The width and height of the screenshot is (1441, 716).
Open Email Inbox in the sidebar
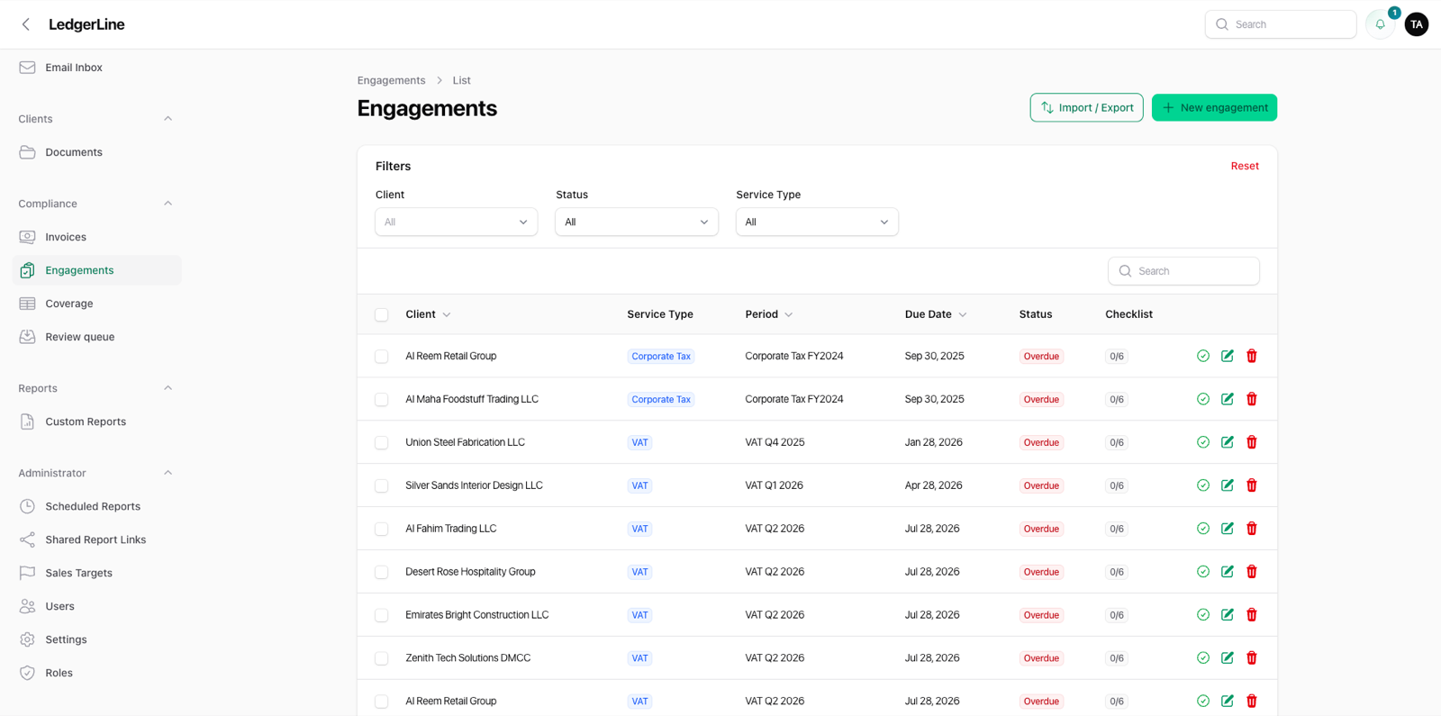[x=96, y=68]
